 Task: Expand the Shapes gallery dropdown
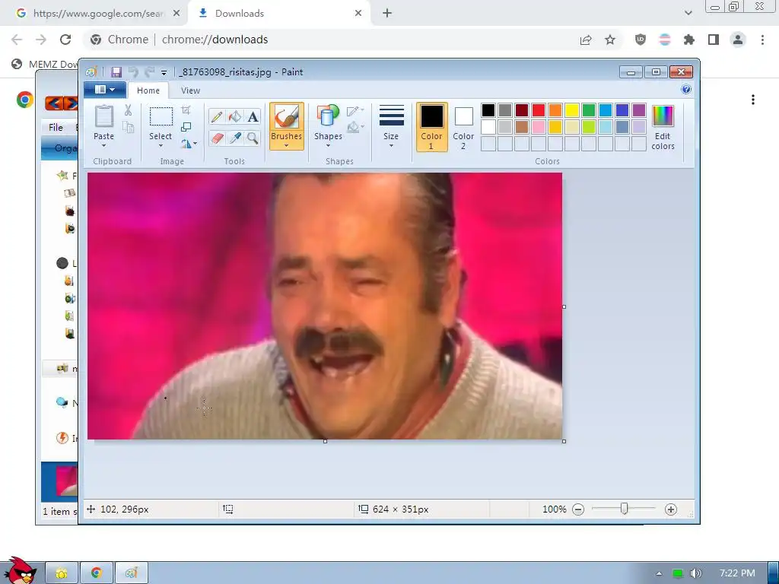click(x=328, y=145)
